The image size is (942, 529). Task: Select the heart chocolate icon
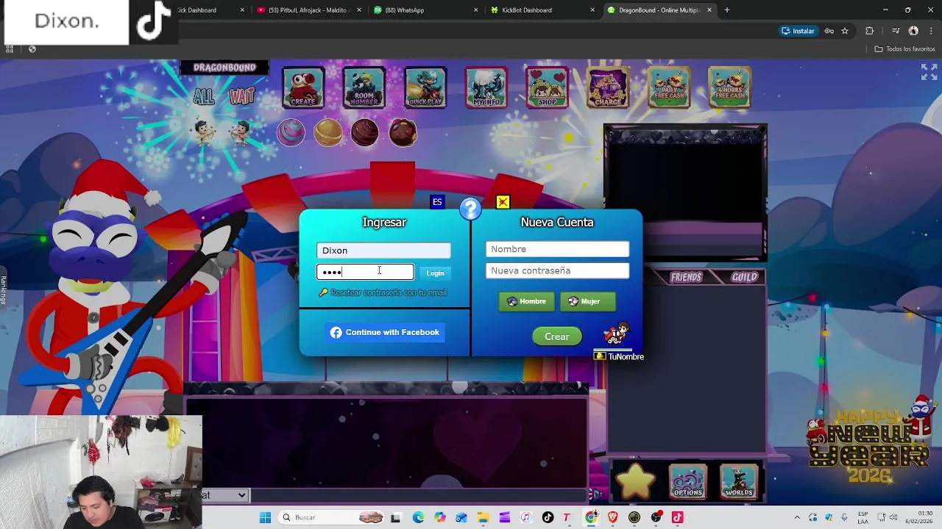(403, 133)
